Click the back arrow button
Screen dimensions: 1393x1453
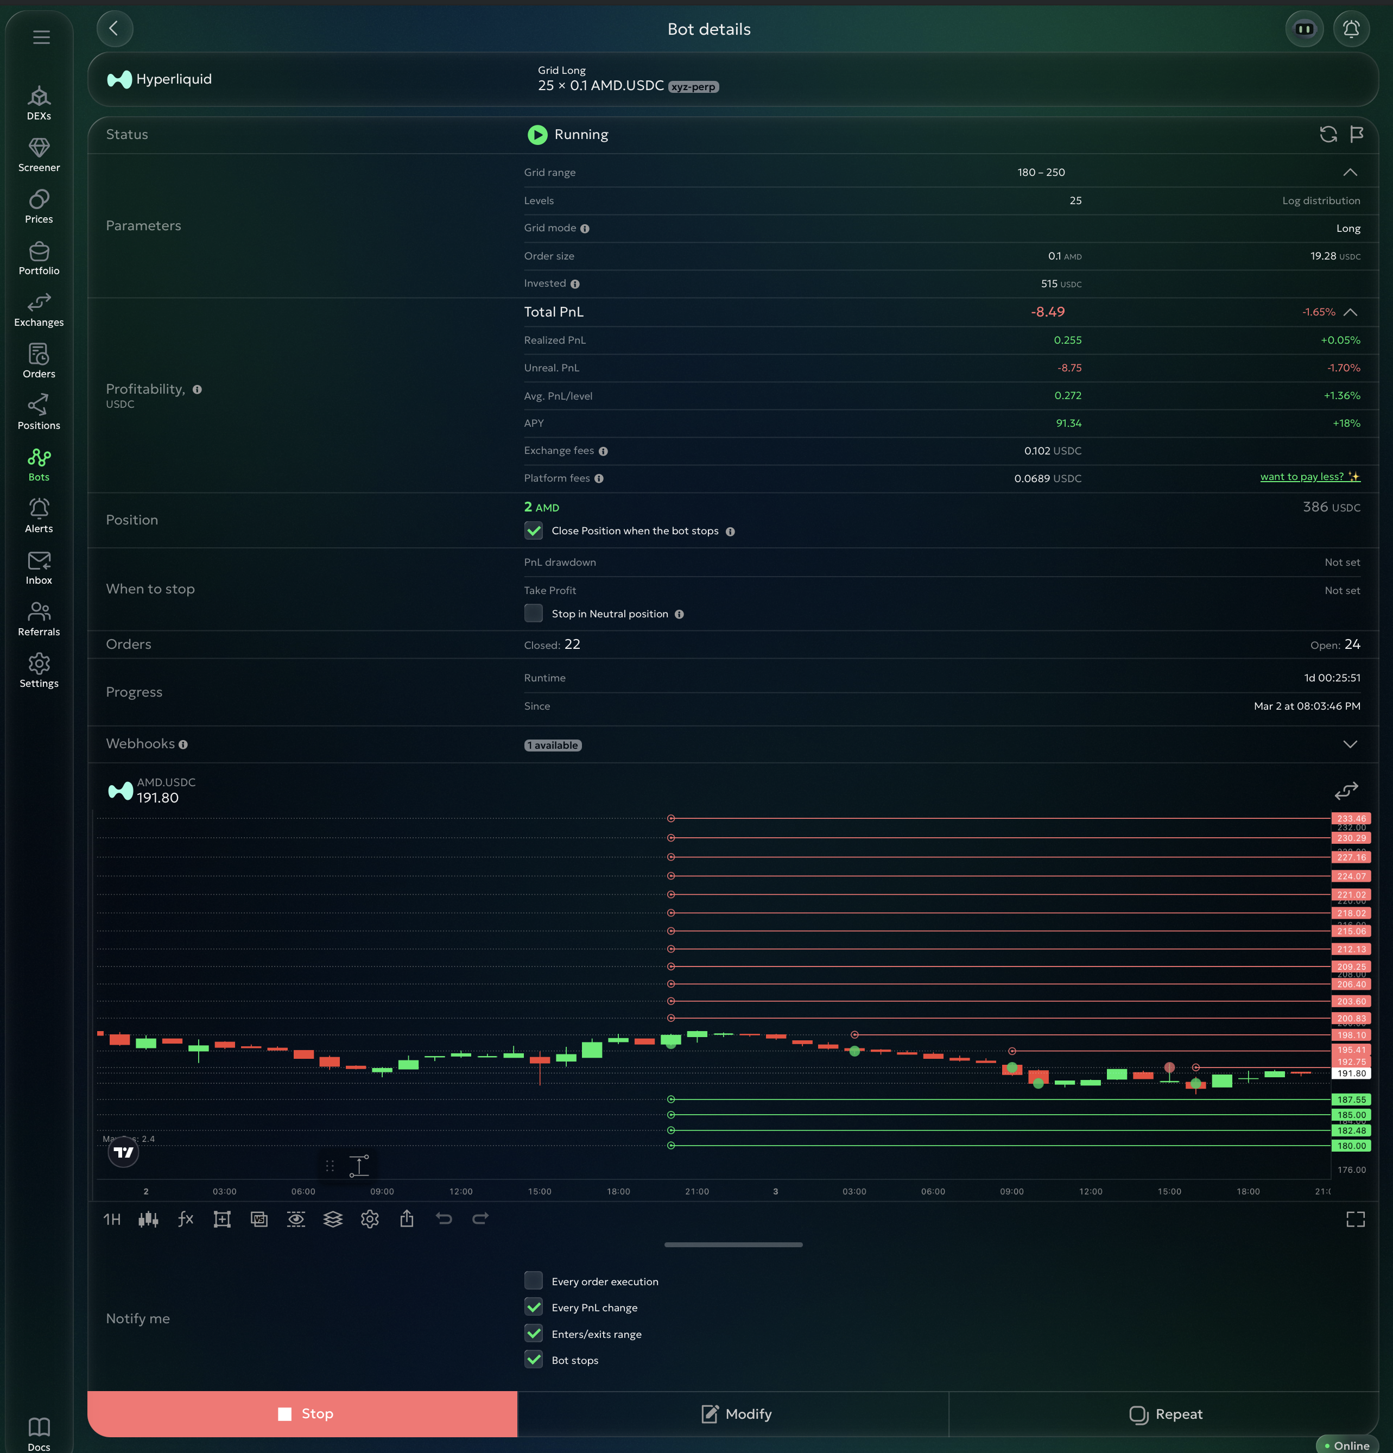point(114,29)
